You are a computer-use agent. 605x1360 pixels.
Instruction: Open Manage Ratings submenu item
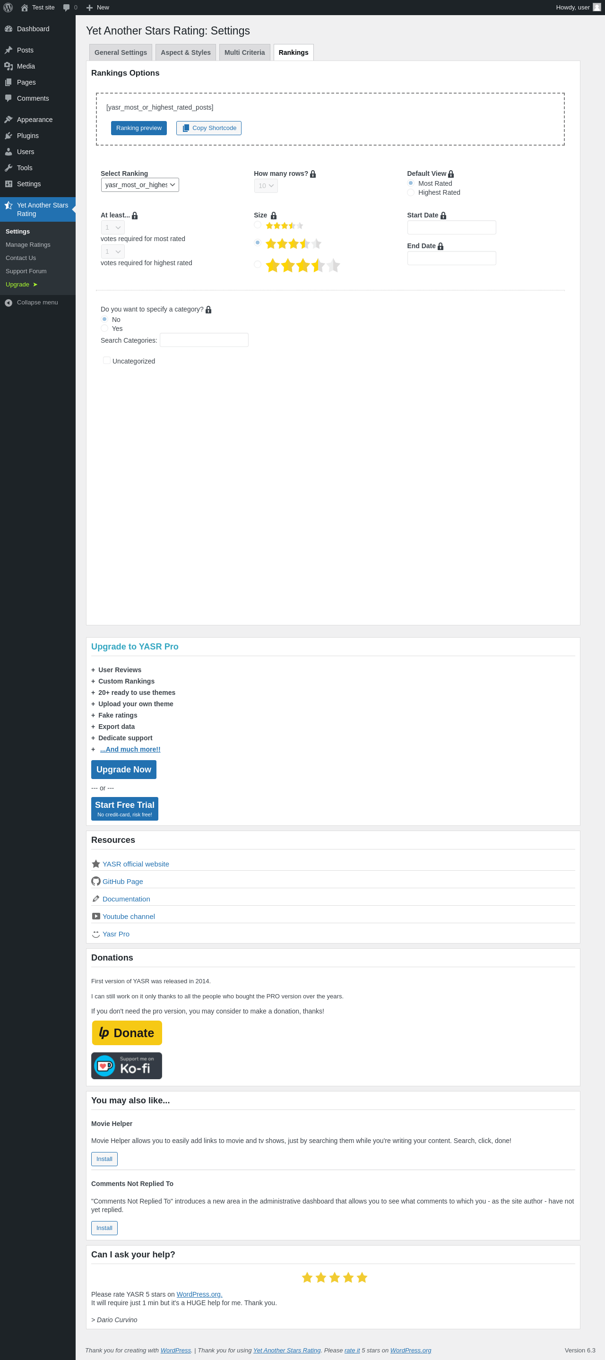tap(28, 245)
